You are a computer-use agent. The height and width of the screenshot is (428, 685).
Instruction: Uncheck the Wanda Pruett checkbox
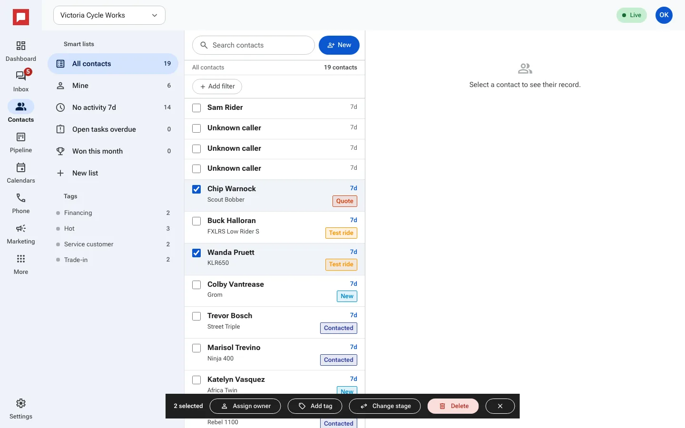[196, 253]
